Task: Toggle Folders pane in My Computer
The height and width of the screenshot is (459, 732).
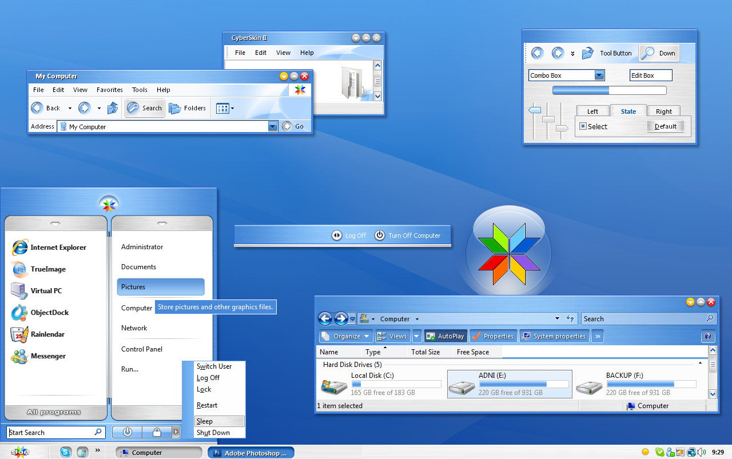Action: 187,108
